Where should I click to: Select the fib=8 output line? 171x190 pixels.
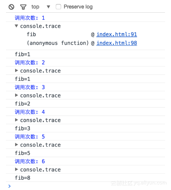click(x=85, y=178)
